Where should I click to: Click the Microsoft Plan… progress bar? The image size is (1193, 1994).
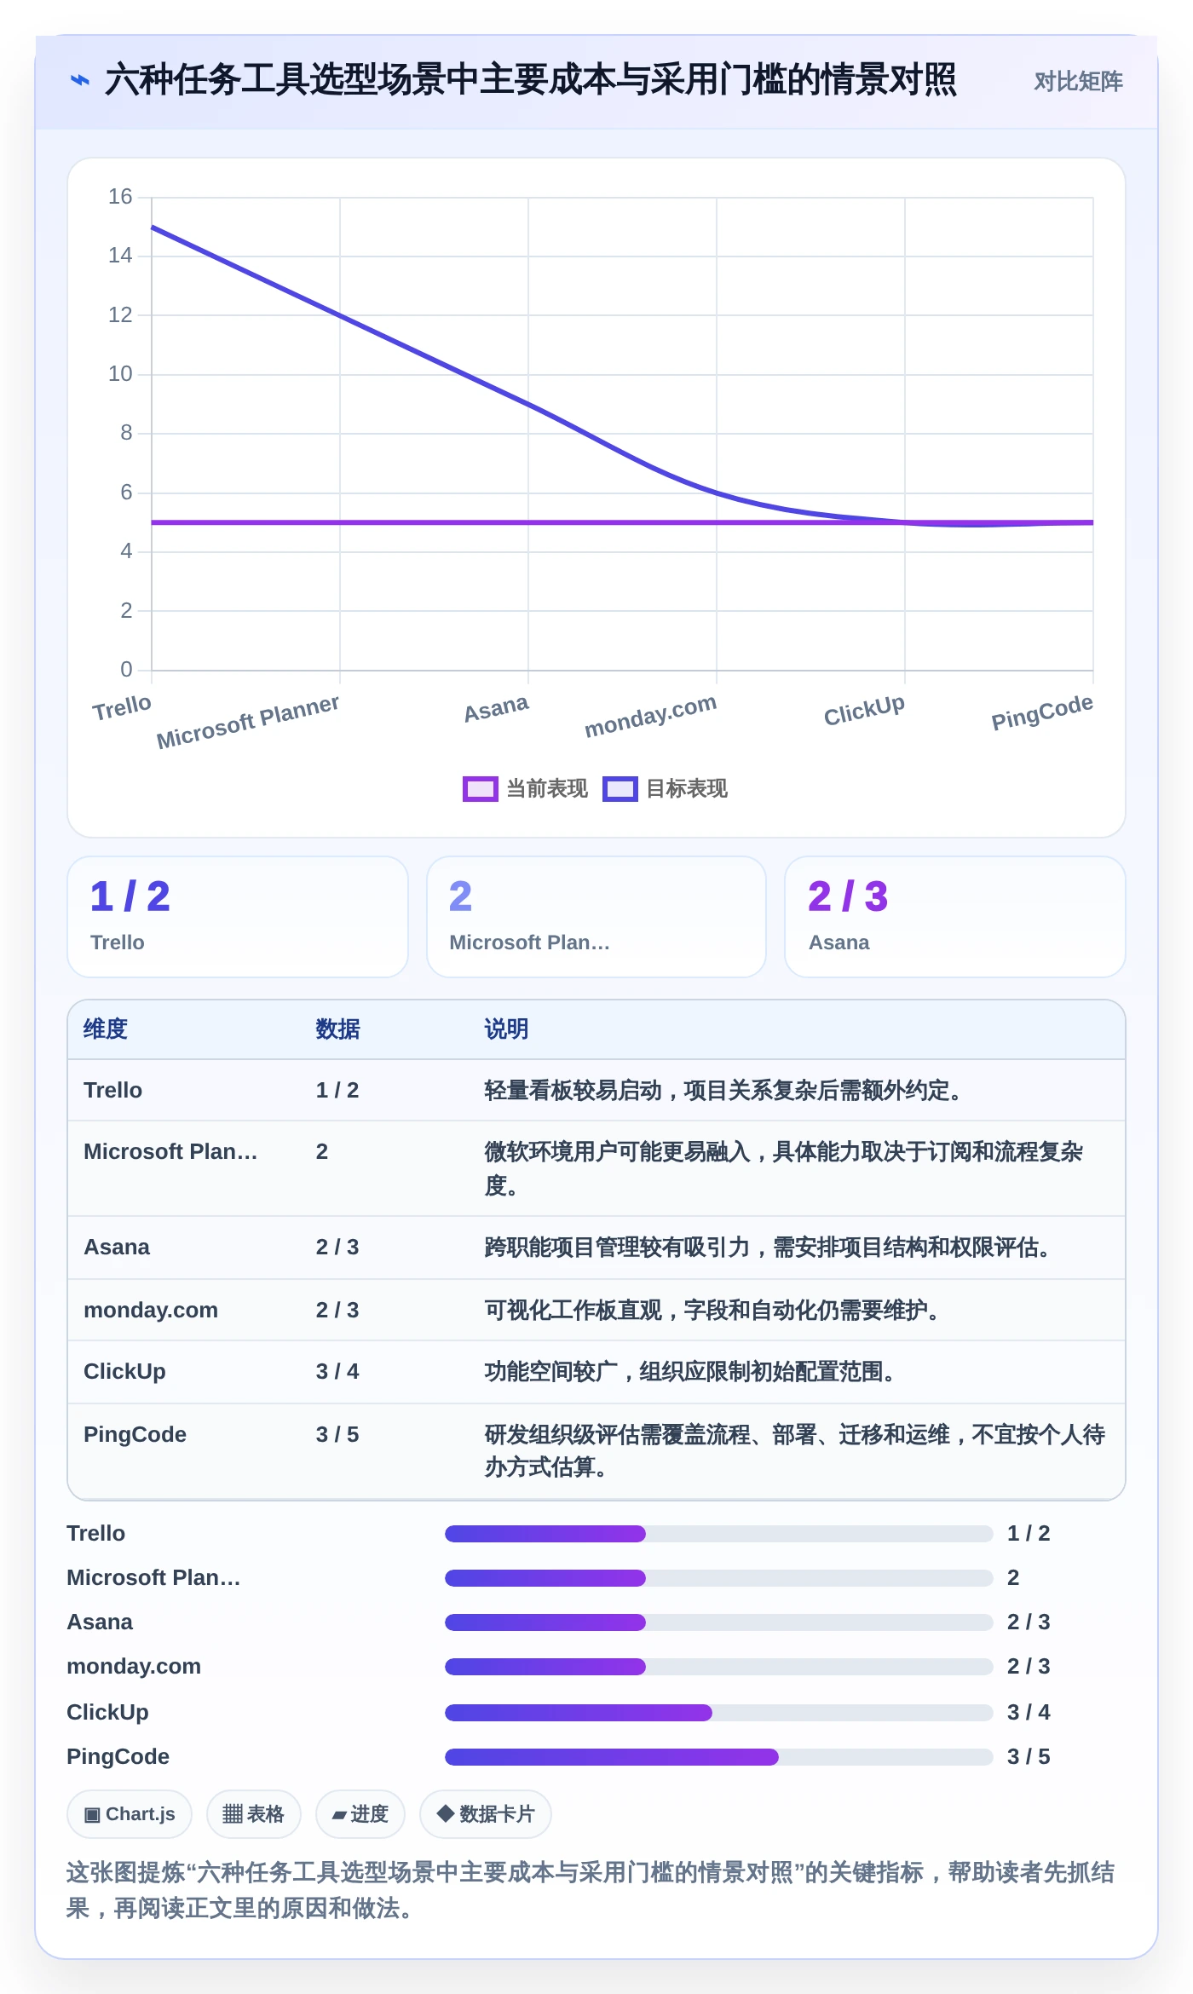pyautogui.click(x=718, y=1578)
